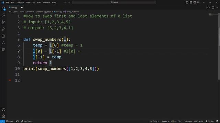220x123 pixels.
Task: Click 'Desktop' in the breadcrumb path
Action: click(39, 12)
